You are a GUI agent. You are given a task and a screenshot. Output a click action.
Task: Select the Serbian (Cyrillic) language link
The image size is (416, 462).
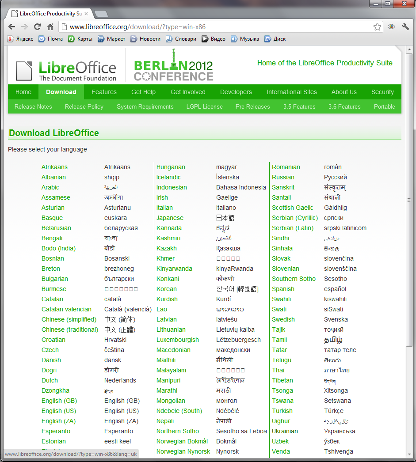coord(295,218)
